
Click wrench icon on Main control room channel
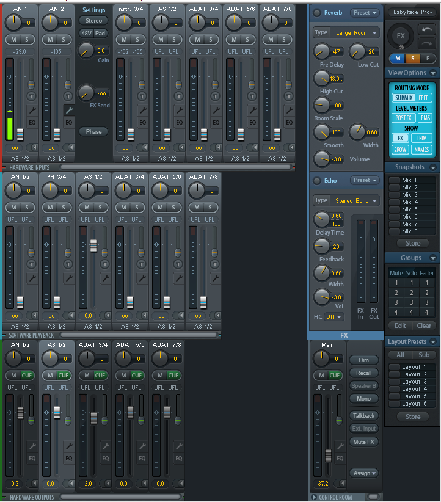point(340,445)
